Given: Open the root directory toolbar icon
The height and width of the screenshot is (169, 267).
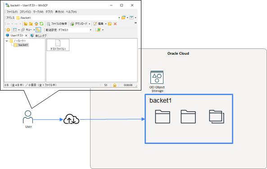Looking at the screenshot, I should click(x=31, y=24).
